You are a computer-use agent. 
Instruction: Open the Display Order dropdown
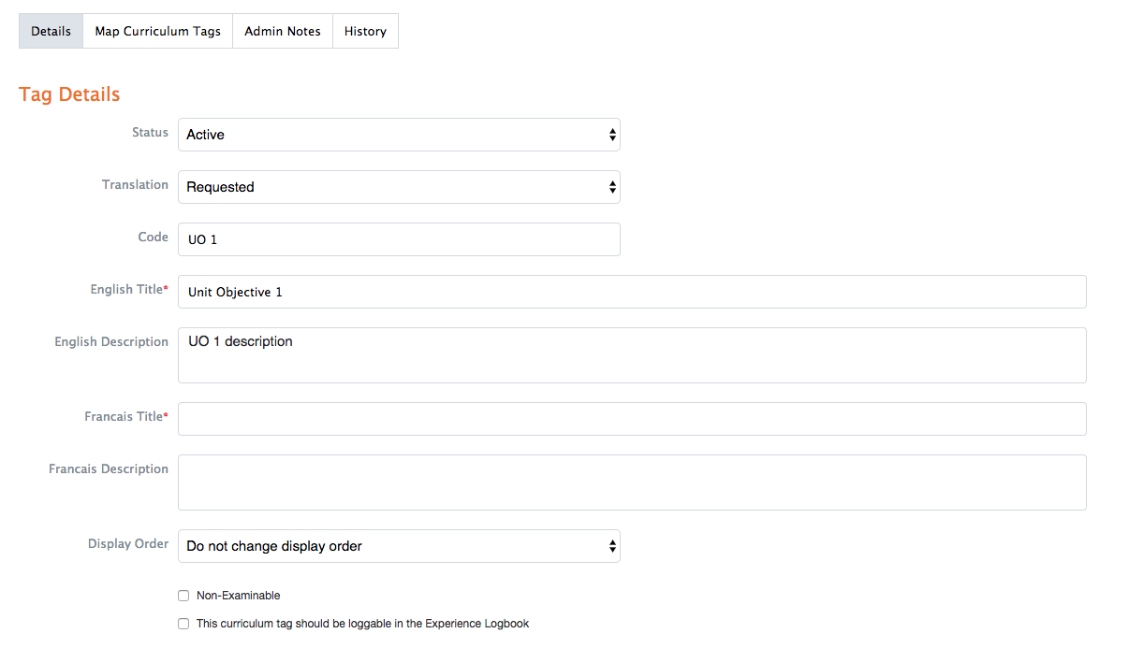pyautogui.click(x=399, y=546)
